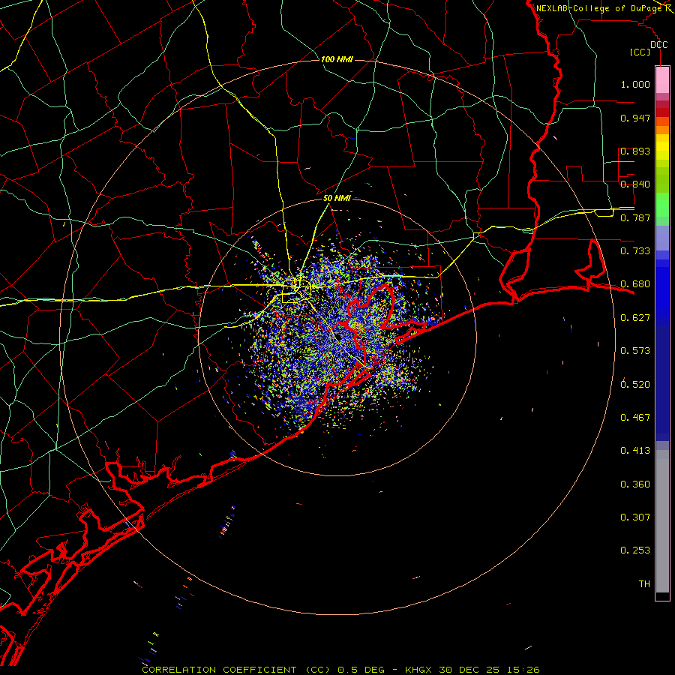Click the 0.5 DEG elevation text in the caption

[362, 670]
